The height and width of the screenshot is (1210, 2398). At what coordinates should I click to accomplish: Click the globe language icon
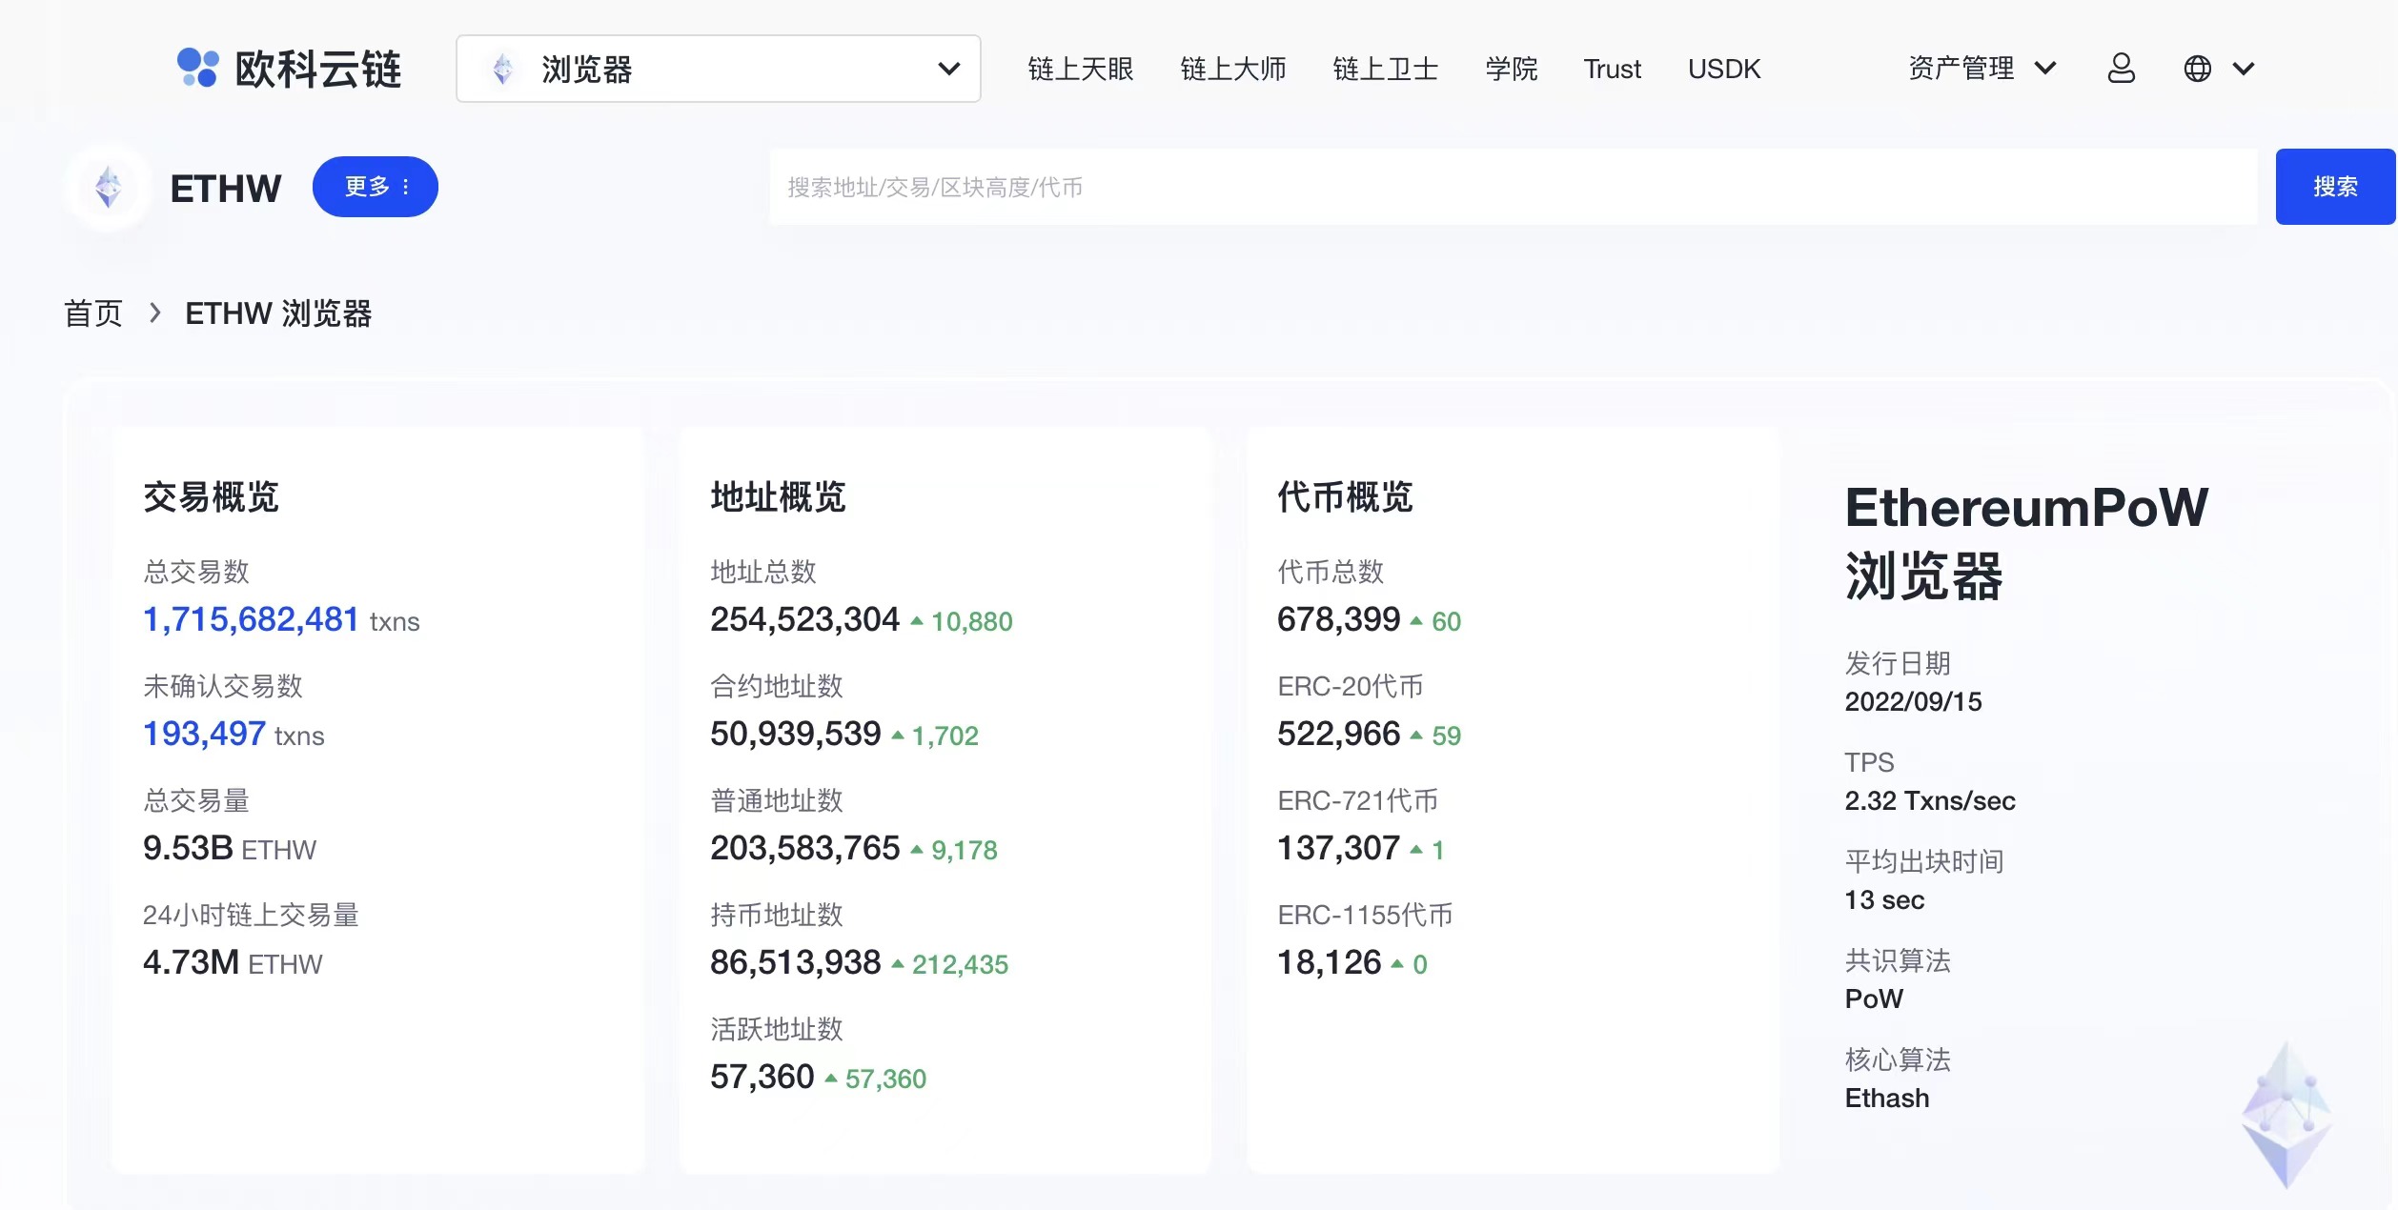tap(2197, 69)
